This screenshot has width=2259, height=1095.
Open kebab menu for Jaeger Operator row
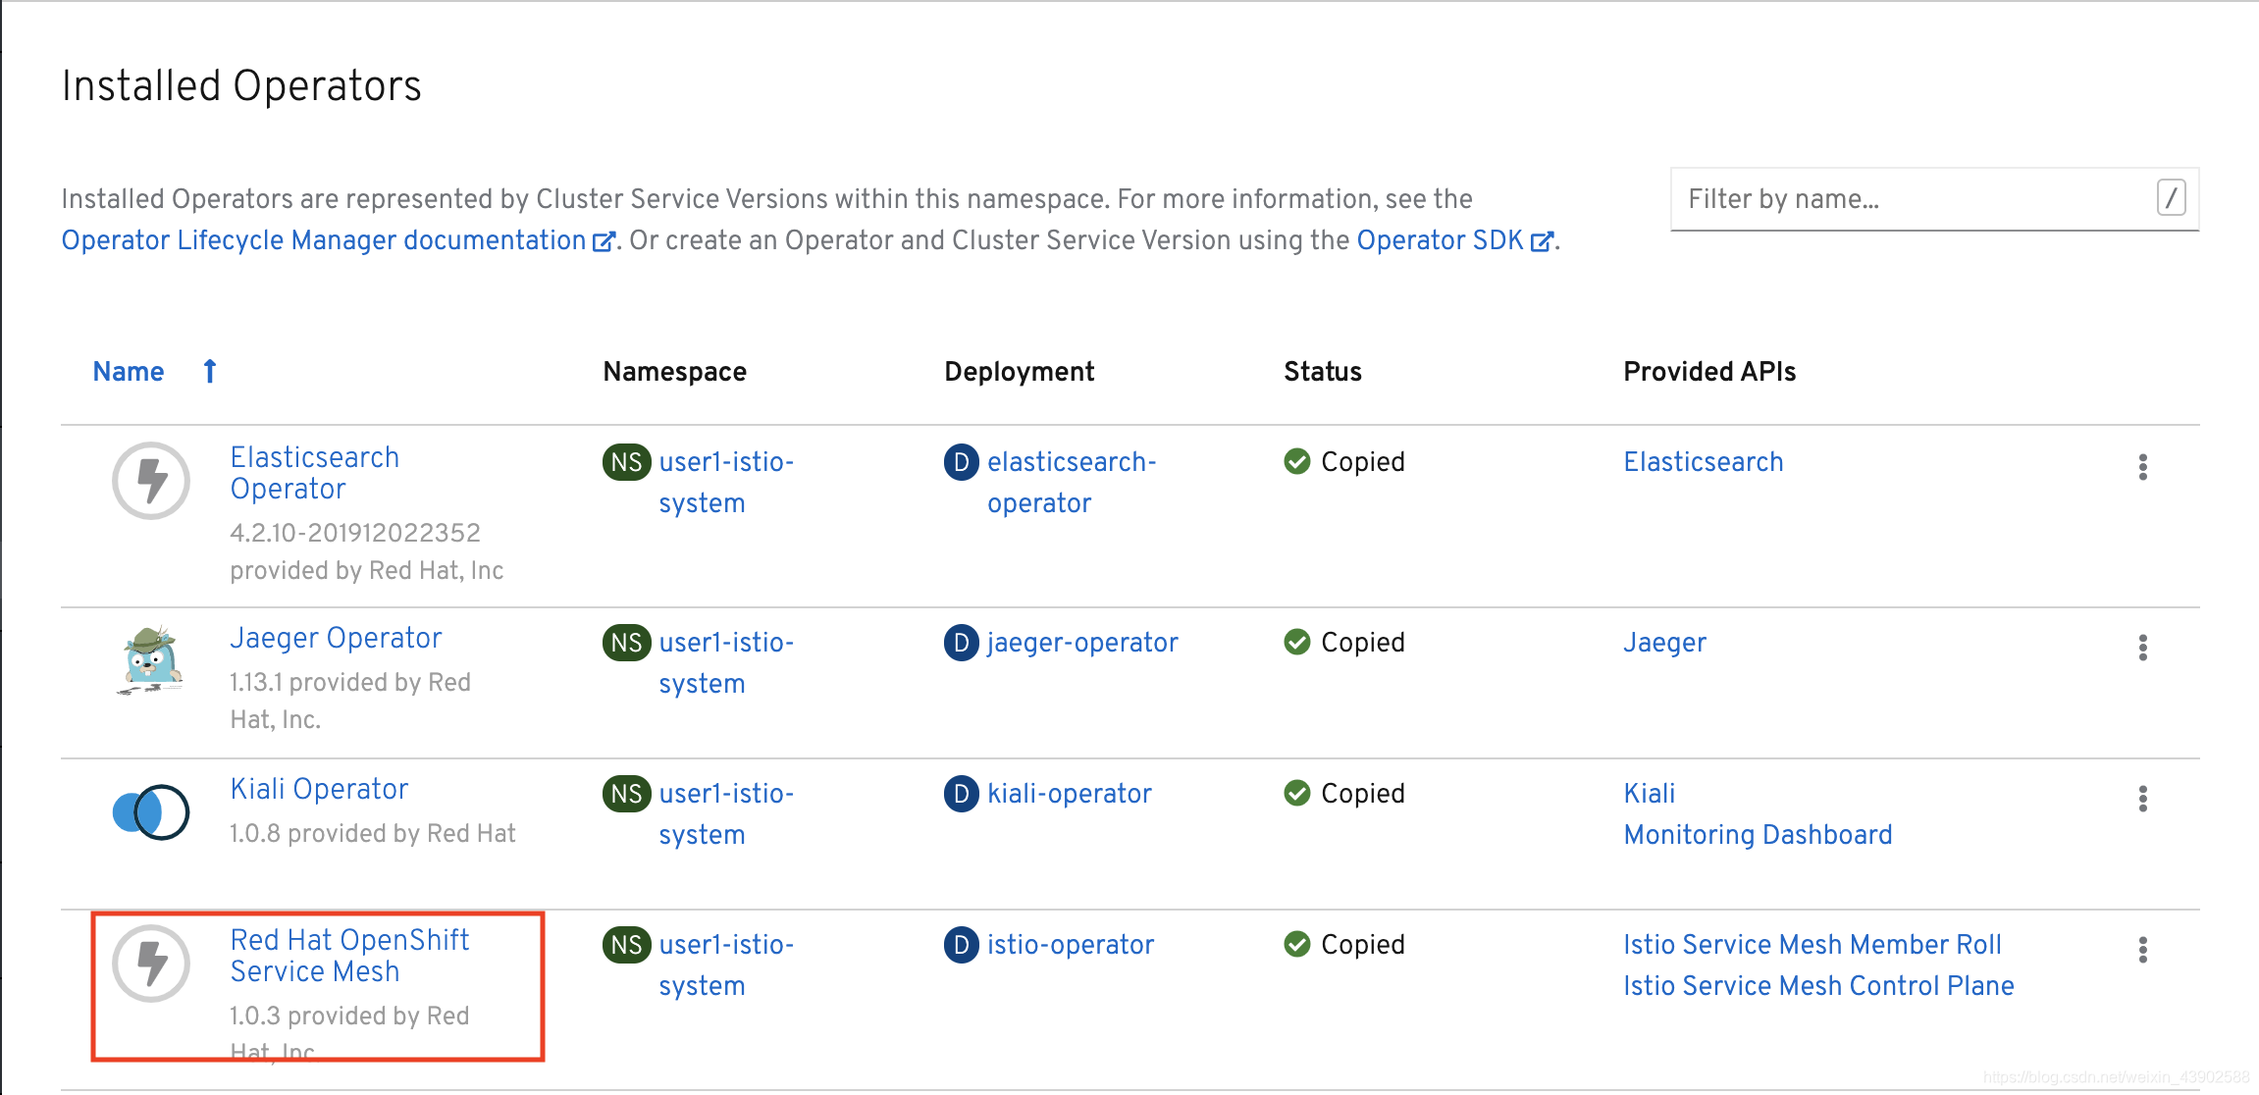tap(2143, 648)
